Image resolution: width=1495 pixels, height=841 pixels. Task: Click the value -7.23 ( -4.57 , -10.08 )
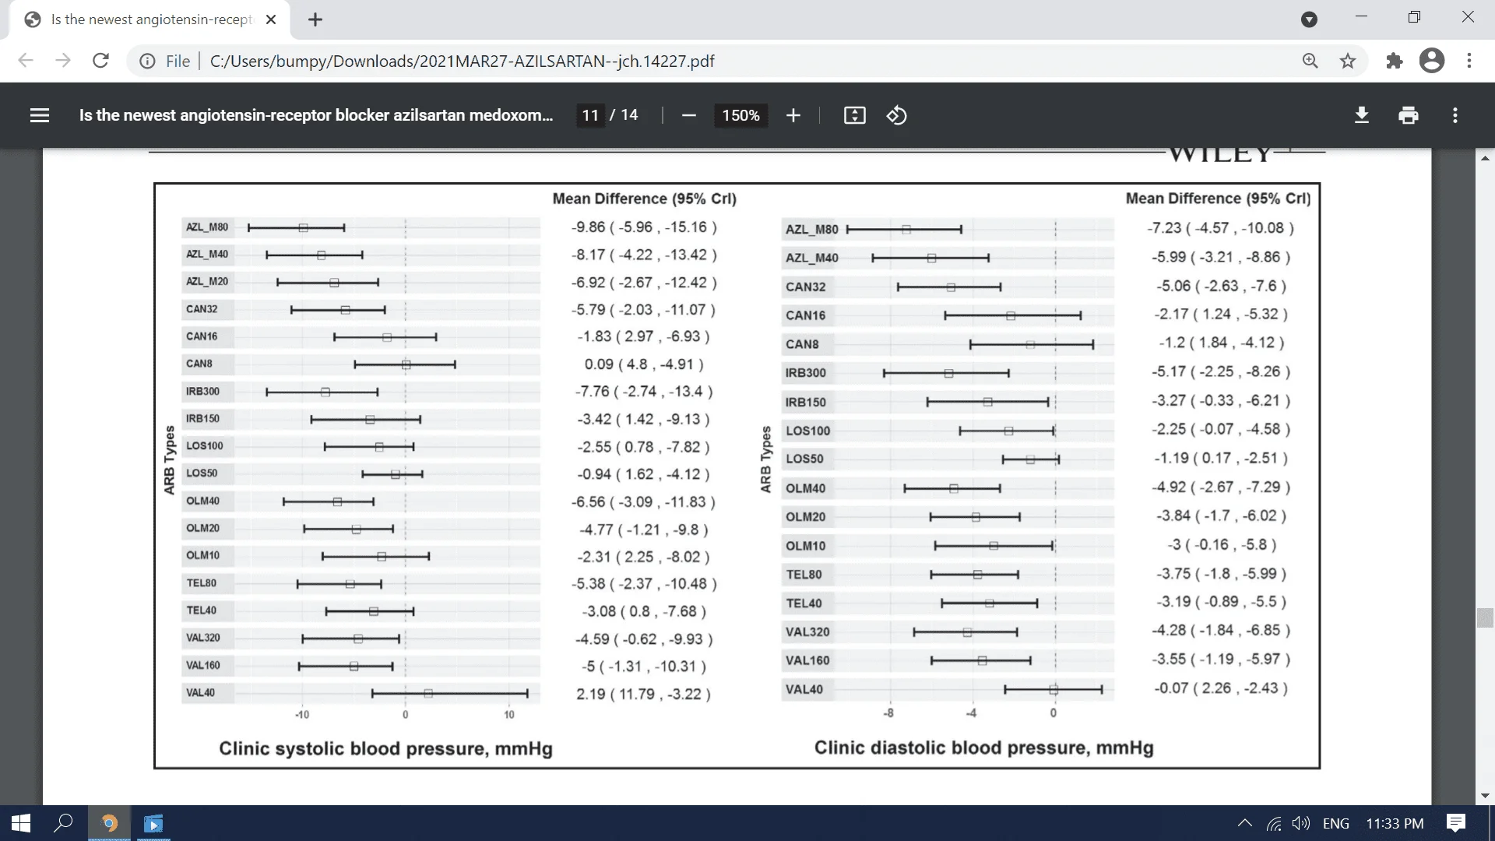1220,228
